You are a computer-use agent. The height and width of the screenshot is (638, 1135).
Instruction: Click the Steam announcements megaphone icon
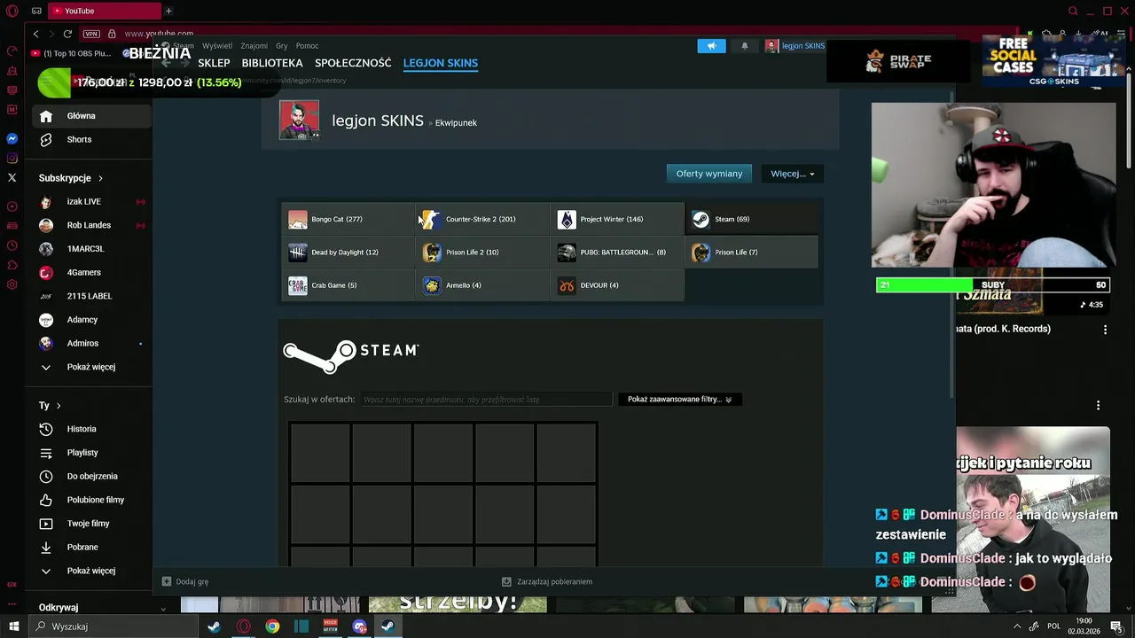[711, 46]
